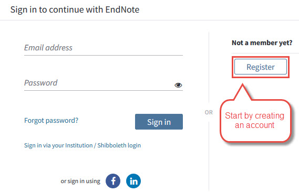Screen dimensions: 299x192
Task: Focus the Password input field
Action: point(104,83)
